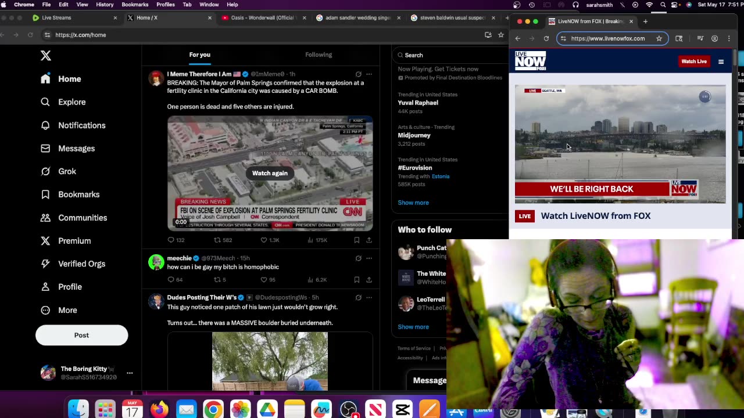The image size is (744, 418).
Task: Open the Midjourney trending topic
Action: 414,135
